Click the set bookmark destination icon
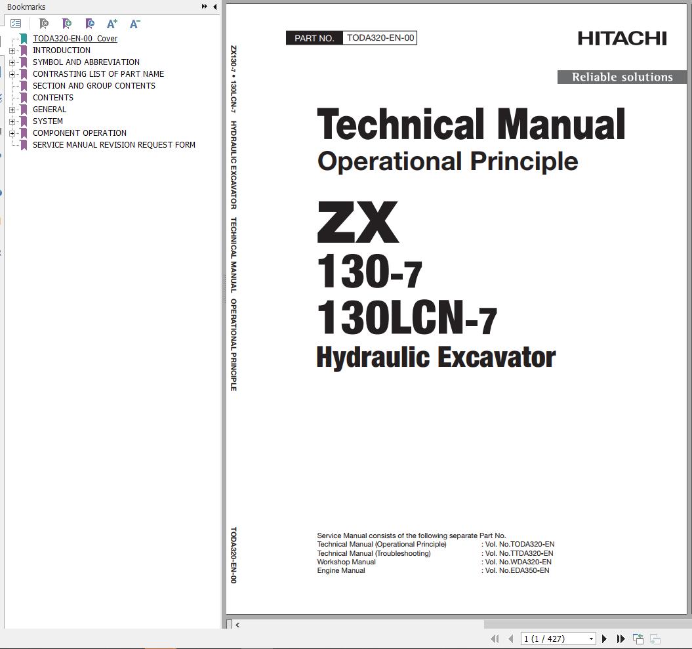Screen dimensions: 692x649 pyautogui.click(x=90, y=24)
